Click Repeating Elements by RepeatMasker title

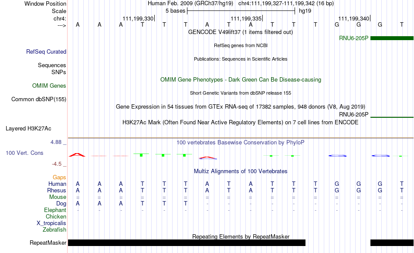pos(241,236)
